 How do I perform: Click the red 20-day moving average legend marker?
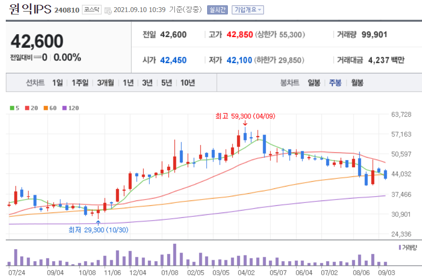(x=27, y=108)
